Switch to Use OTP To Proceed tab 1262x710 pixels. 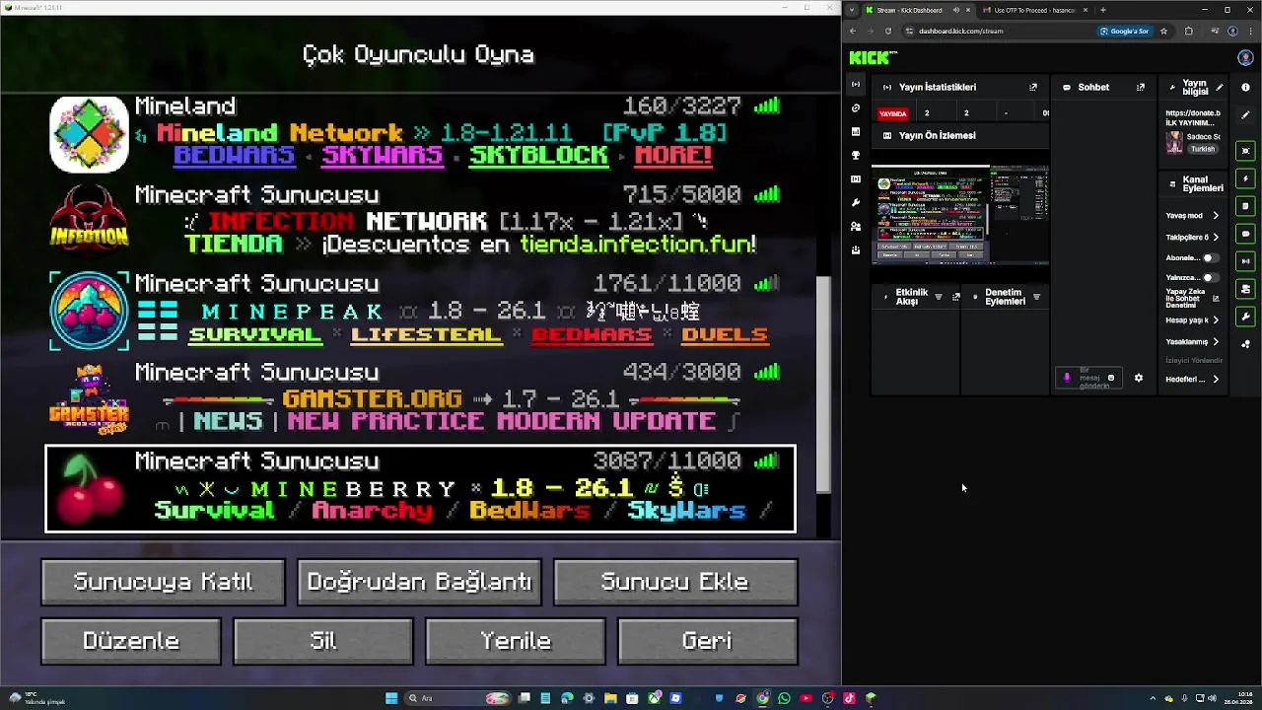click(1034, 10)
